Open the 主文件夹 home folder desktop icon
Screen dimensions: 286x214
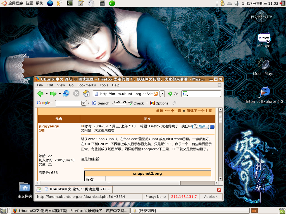point(25,190)
